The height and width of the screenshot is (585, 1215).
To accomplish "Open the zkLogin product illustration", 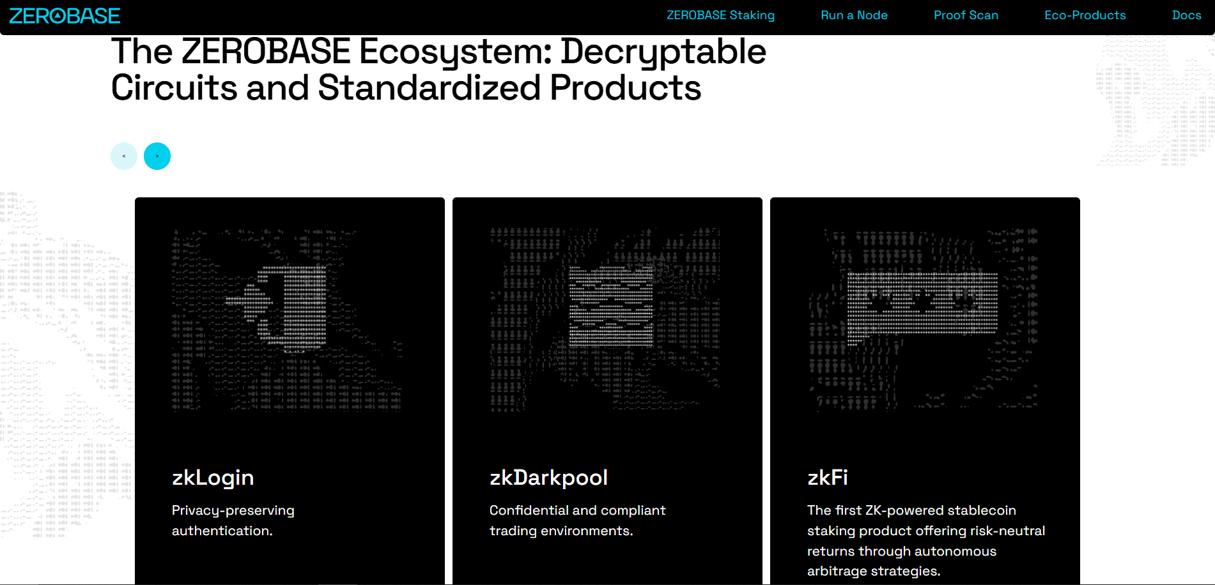I will pos(287,320).
